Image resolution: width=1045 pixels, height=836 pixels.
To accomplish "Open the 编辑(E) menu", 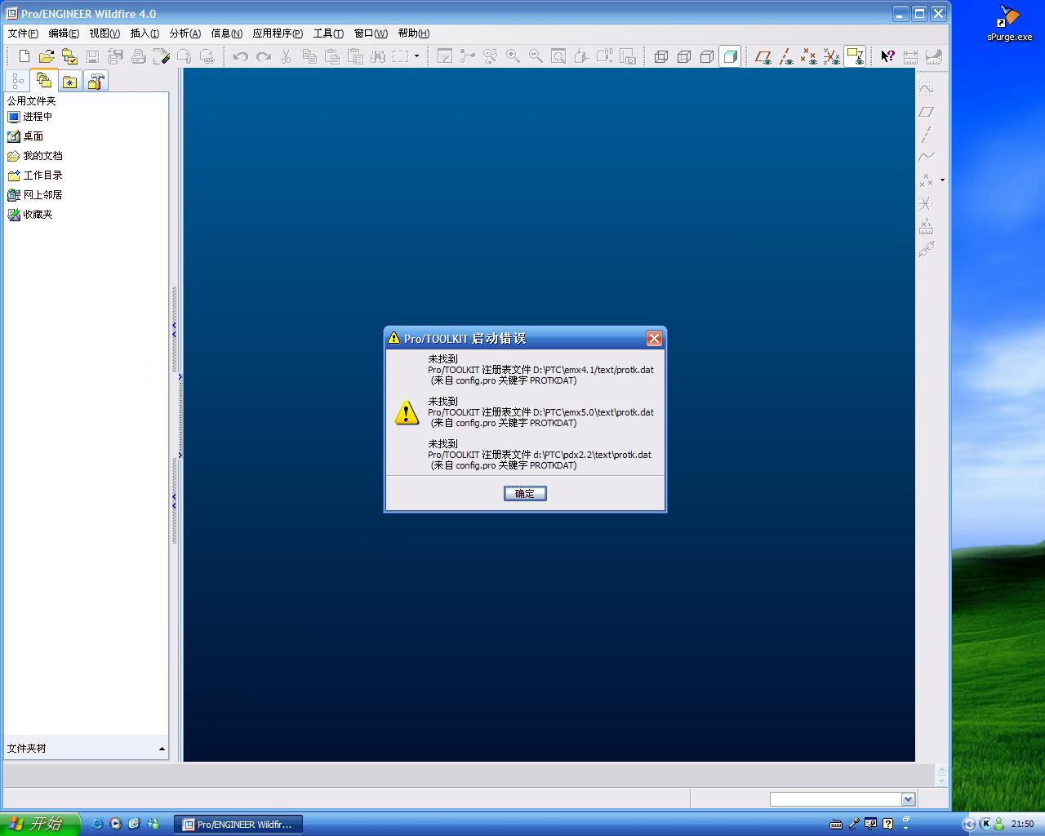I will [64, 33].
